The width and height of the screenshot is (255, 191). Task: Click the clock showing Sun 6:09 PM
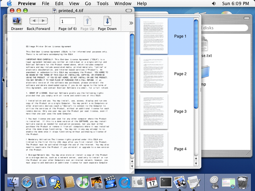[236, 4]
